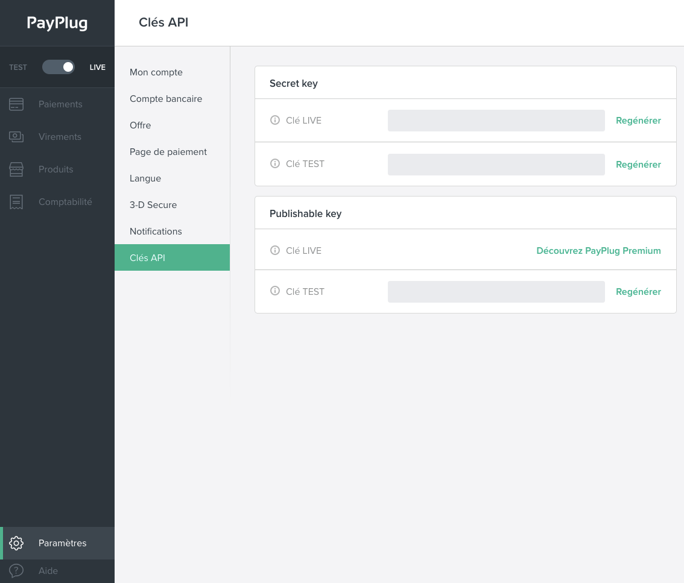Follow the Découvrez PayPlug Premium link
This screenshot has height=583, width=684.
(598, 250)
